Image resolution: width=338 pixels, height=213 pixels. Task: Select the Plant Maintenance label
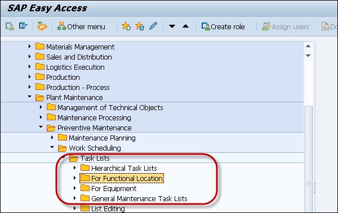click(x=74, y=97)
